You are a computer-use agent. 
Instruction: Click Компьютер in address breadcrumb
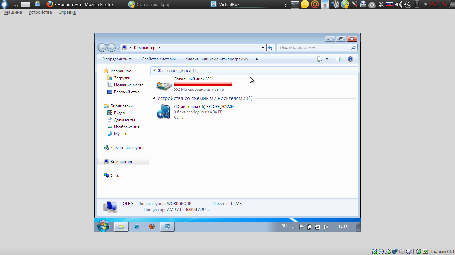click(x=145, y=48)
